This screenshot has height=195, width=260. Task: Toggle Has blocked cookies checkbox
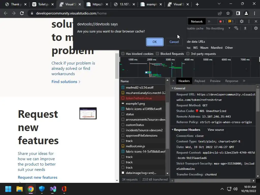(x=123, y=54)
